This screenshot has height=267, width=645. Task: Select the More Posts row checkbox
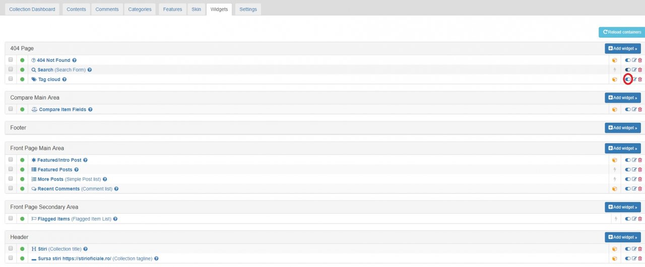[x=11, y=179]
